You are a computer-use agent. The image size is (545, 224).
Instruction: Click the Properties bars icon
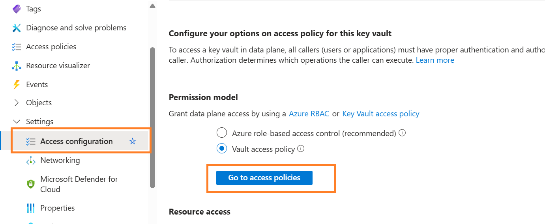pos(31,208)
